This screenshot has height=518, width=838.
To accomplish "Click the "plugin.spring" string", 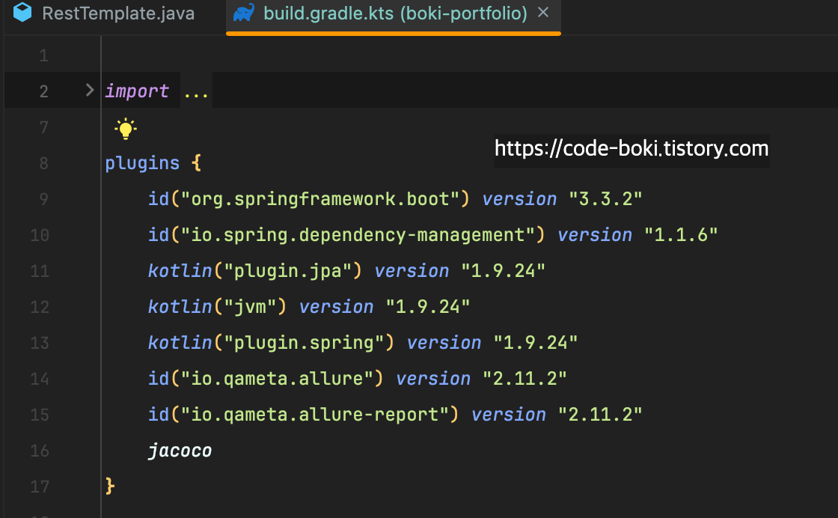I will click(304, 342).
